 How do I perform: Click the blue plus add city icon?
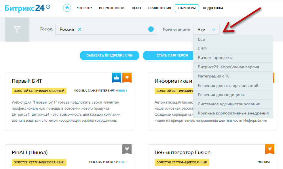(151, 29)
